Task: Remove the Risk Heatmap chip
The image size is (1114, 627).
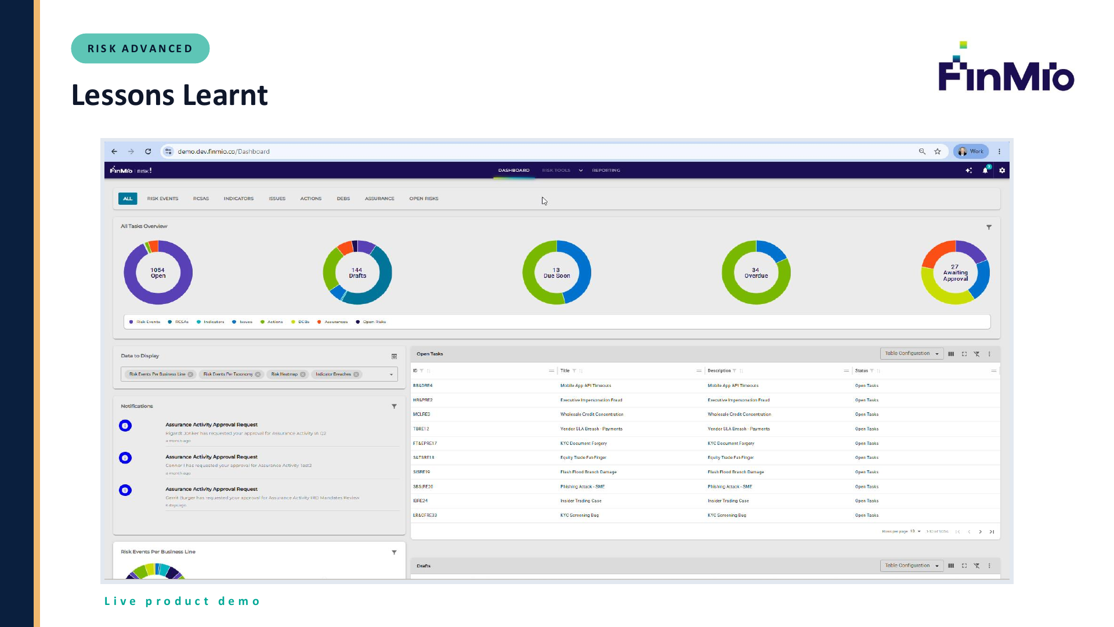Action: pyautogui.click(x=303, y=375)
